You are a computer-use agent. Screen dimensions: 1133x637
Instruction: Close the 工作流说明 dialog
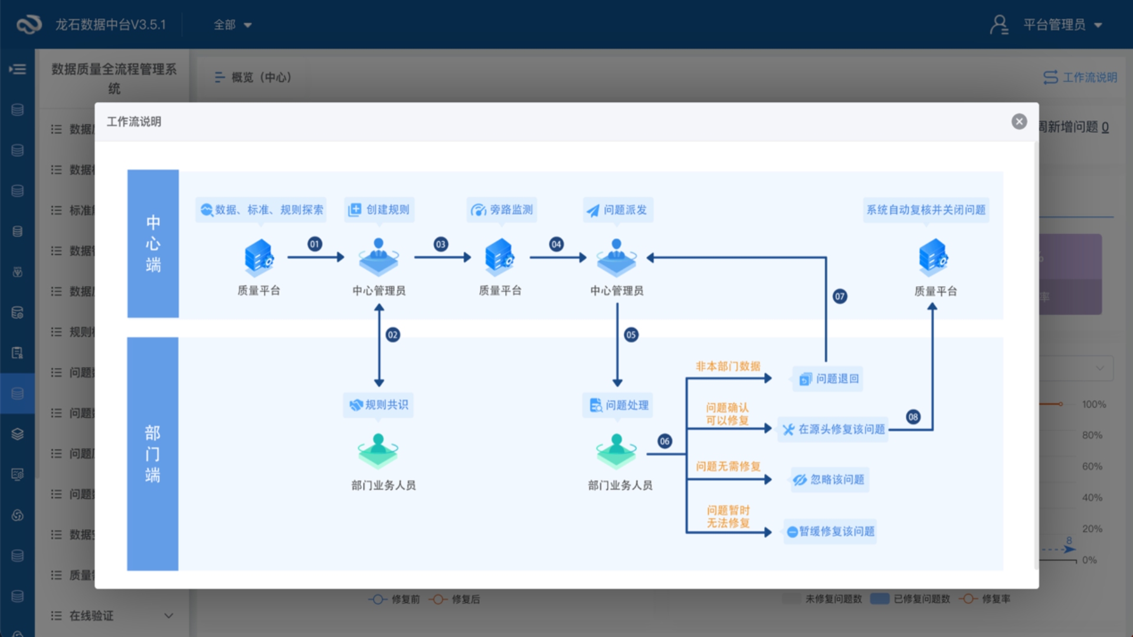click(x=1019, y=122)
